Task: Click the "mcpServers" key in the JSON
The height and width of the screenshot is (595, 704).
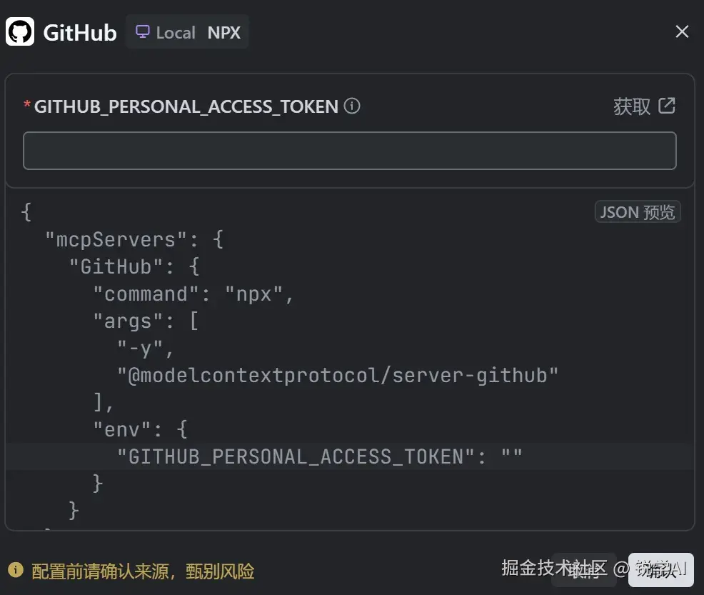Action: (111, 239)
